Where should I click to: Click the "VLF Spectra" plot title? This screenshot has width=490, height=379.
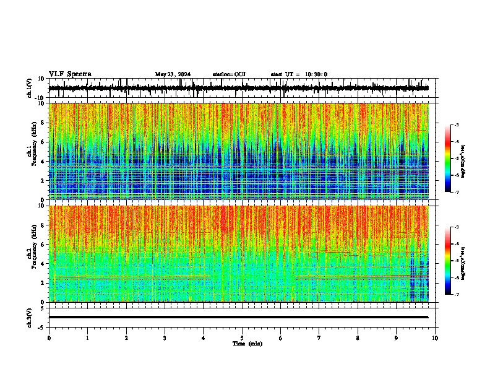(x=70, y=74)
